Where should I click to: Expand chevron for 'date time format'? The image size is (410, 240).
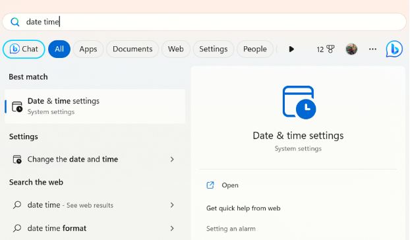pyautogui.click(x=172, y=228)
